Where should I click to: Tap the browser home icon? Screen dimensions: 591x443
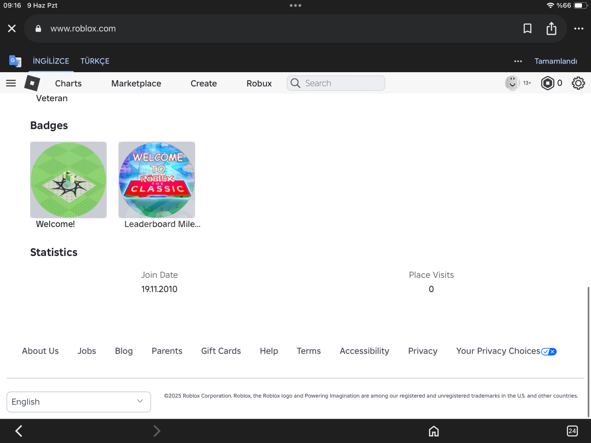[x=434, y=431]
